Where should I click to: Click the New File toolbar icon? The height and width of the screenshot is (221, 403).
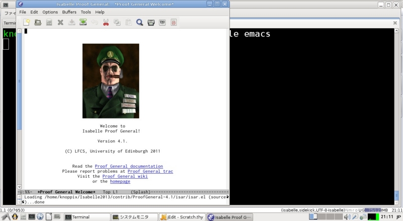point(27,23)
